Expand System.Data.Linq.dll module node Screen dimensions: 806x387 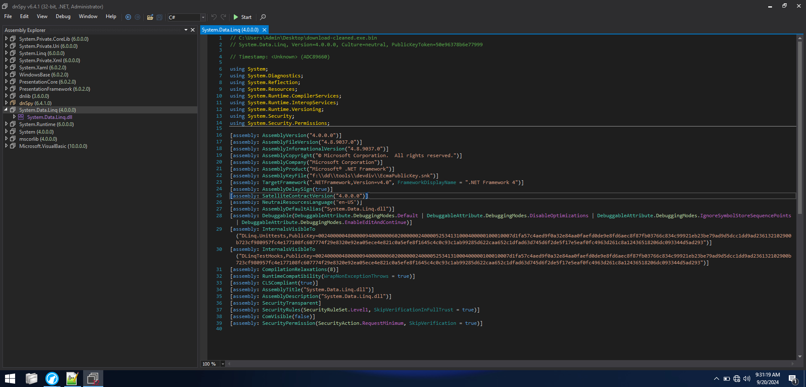[14, 117]
